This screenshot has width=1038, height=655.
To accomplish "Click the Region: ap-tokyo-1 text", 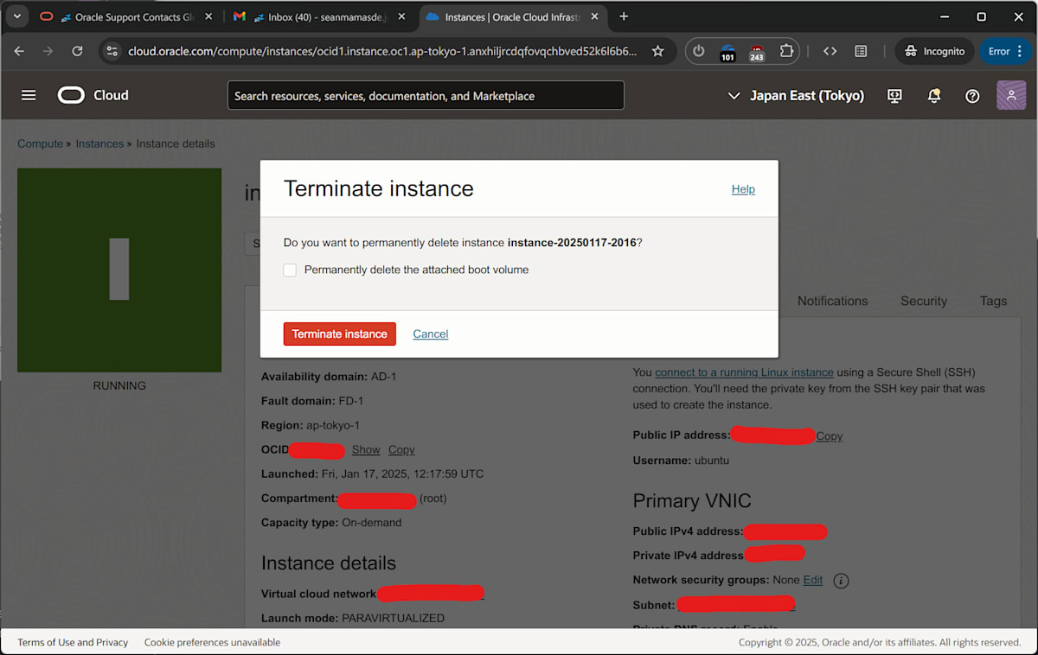I will coord(311,425).
